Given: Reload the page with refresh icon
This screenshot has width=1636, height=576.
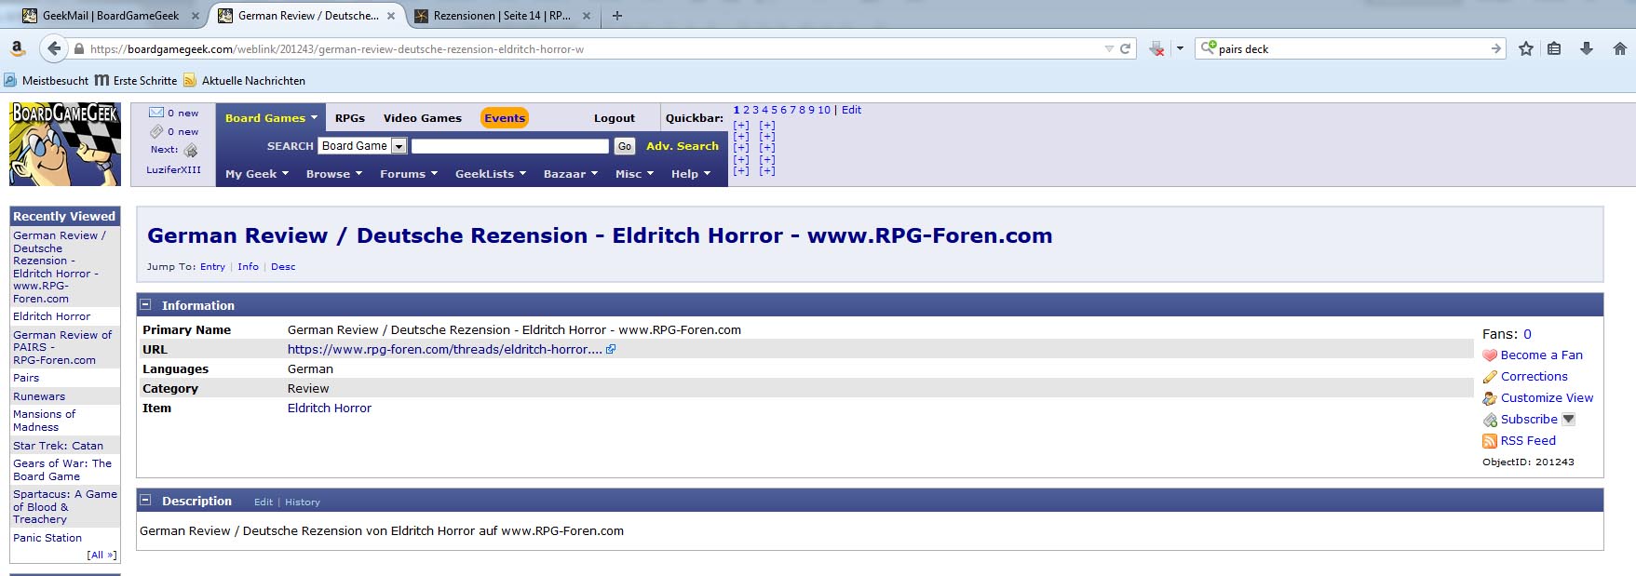Looking at the screenshot, I should [x=1125, y=48].
